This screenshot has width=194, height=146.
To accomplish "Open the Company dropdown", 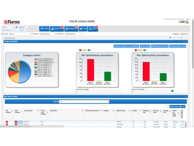I will point(47,34).
